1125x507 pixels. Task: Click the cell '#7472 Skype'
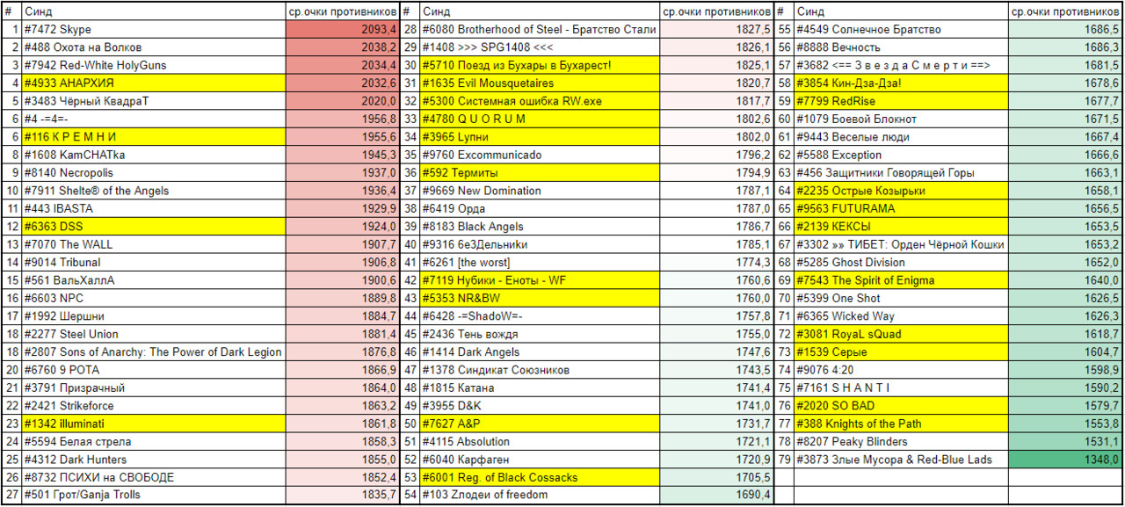[x=154, y=30]
